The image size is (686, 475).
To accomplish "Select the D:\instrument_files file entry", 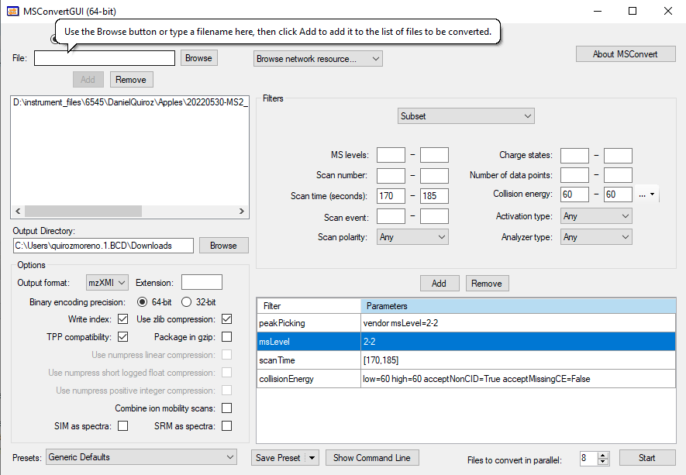I will click(130, 102).
